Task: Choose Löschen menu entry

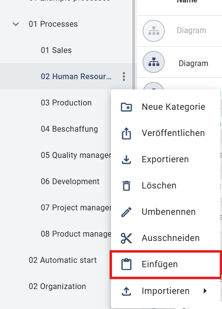Action: [166, 186]
